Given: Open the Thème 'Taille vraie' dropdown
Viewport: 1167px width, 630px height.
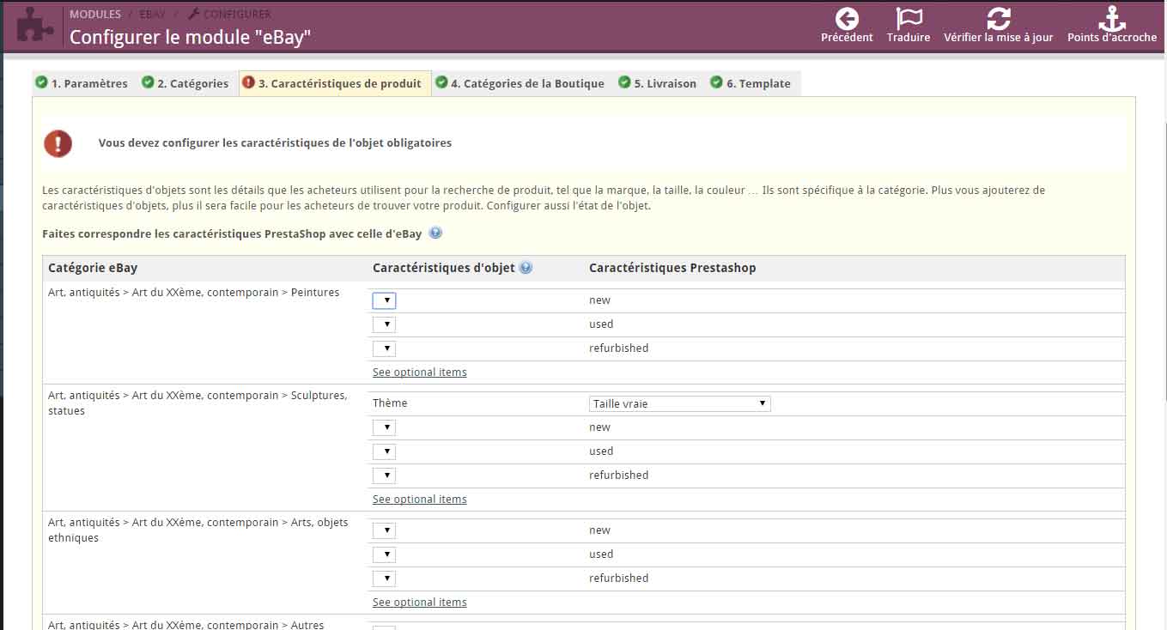Looking at the screenshot, I should coord(679,403).
